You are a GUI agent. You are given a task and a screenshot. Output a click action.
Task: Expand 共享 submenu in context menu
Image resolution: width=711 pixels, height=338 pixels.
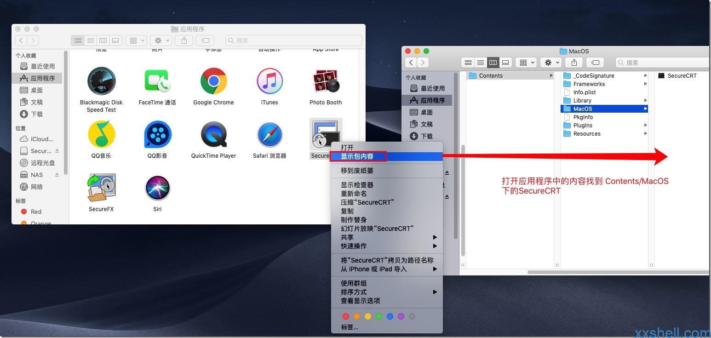coord(387,237)
